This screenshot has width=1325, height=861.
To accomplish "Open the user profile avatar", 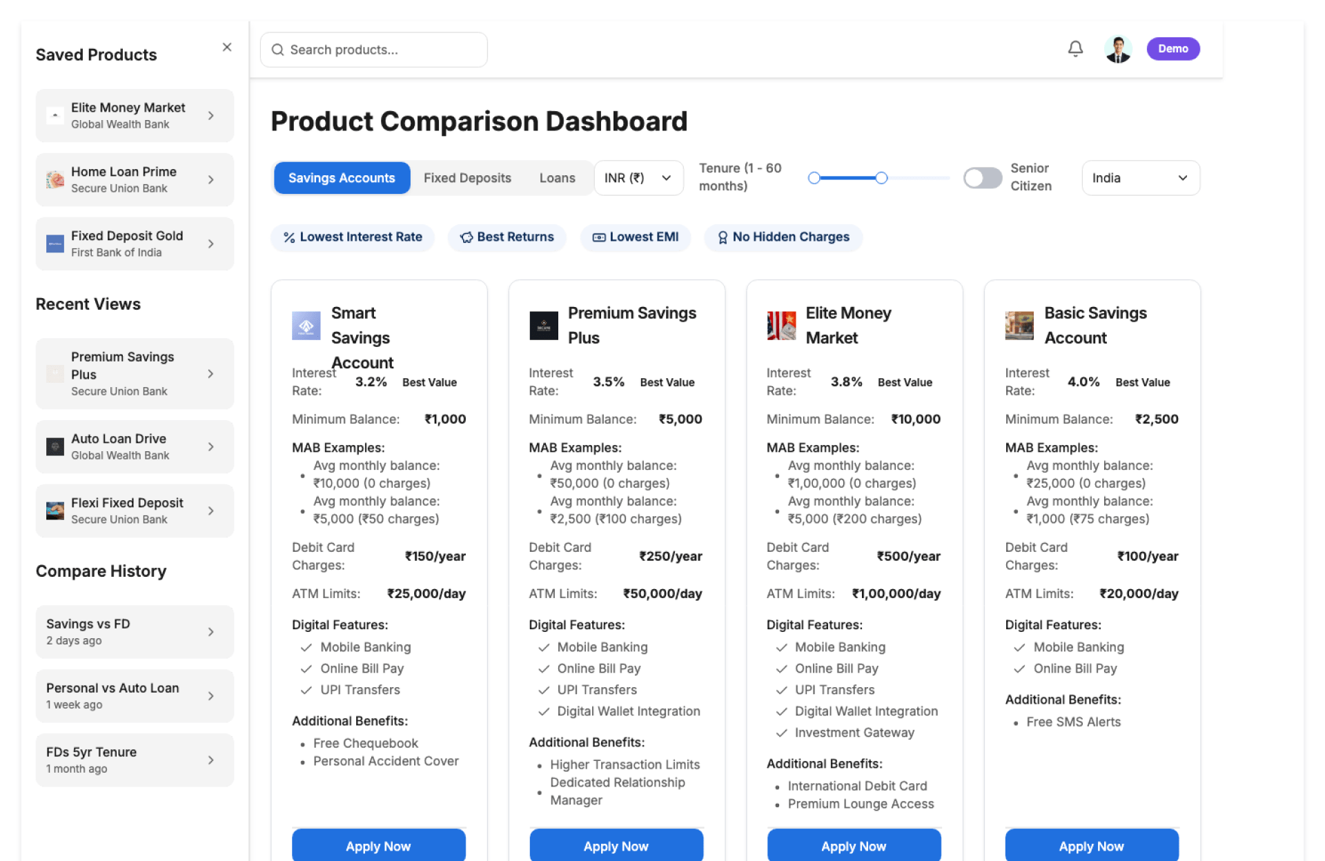I will 1117,49.
